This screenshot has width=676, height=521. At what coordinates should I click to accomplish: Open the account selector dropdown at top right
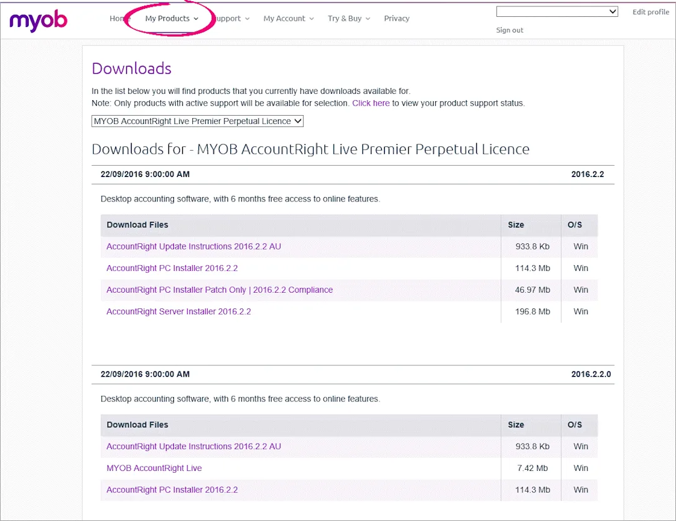tap(557, 12)
